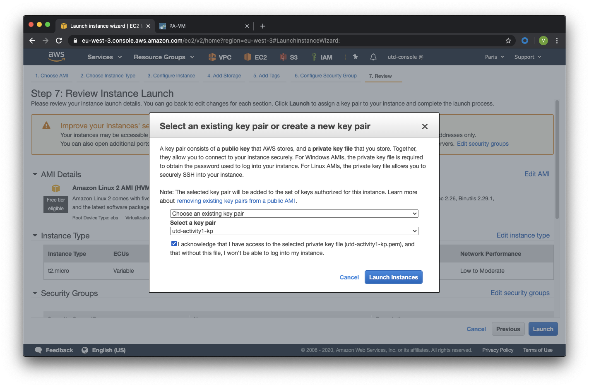
Task: Click the warning triangle icon
Action: [x=46, y=125]
